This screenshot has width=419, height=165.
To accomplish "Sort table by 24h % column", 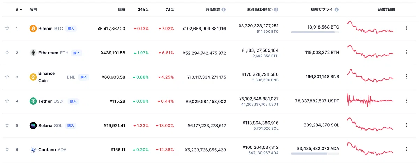I will 143,10.
